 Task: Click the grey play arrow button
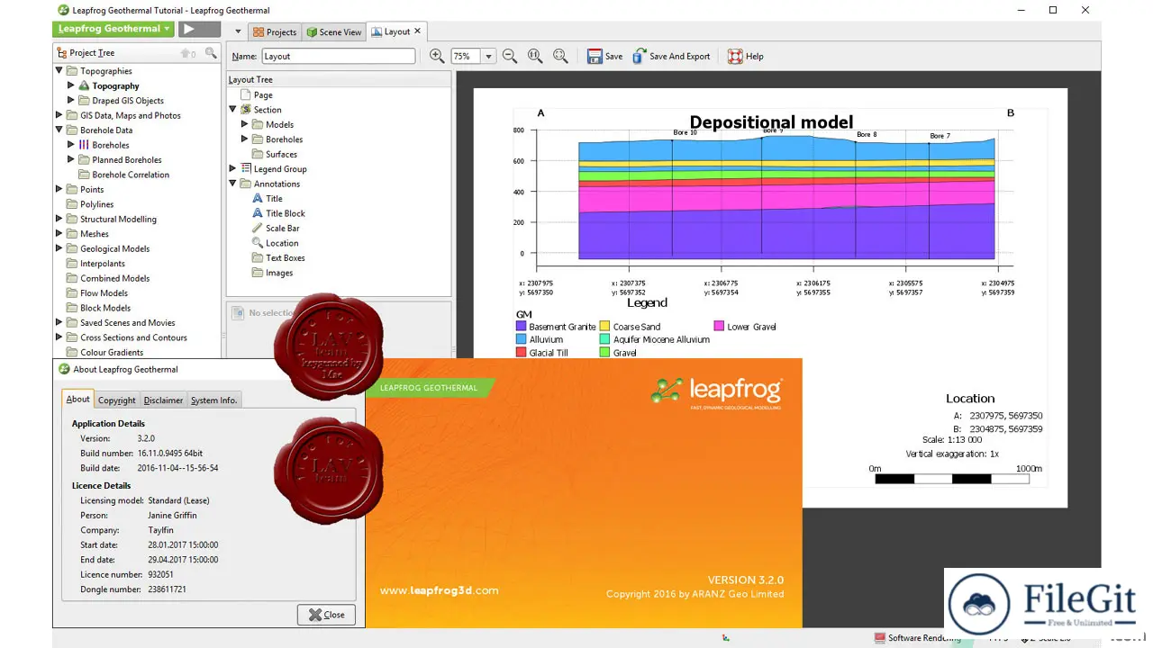199,29
